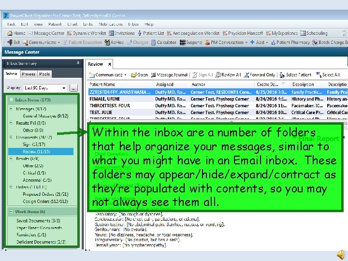Viewport: 348px width, 261px height.
Task: Open Invitations toolbar item
Action: click(x=122, y=33)
